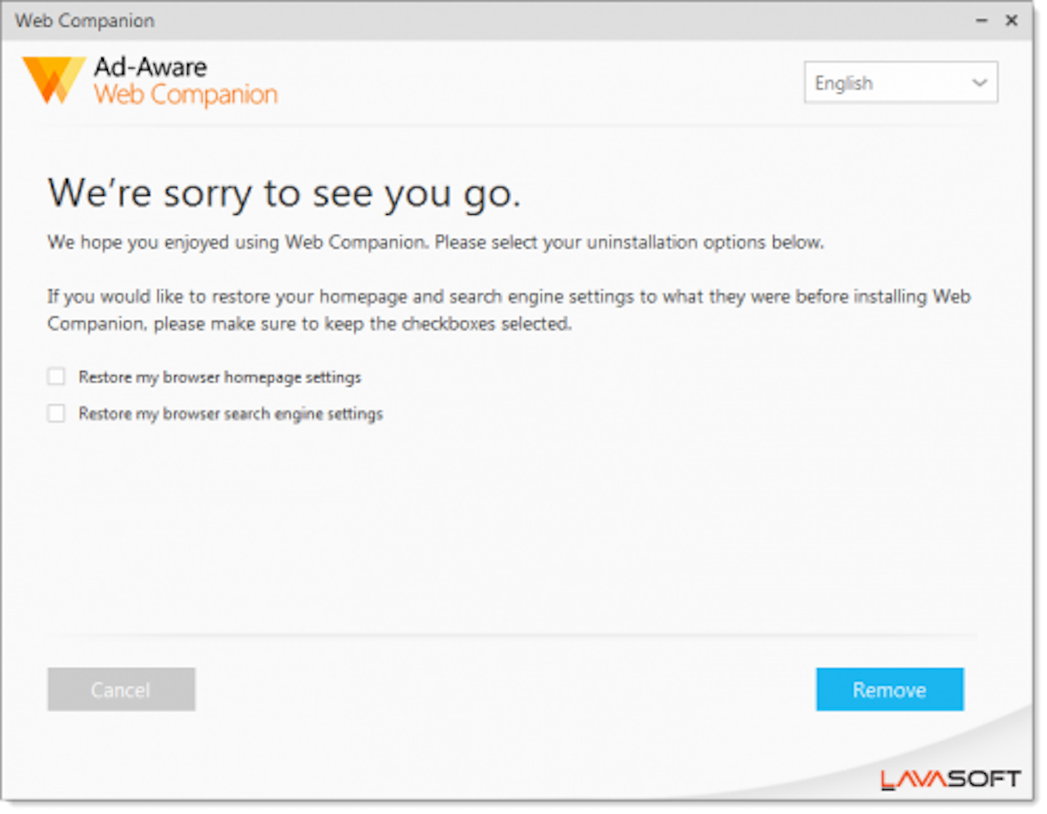Click the 'Restore my browser homepage settings' label
Image resolution: width=1047 pixels, height=814 pixels.
220,378
